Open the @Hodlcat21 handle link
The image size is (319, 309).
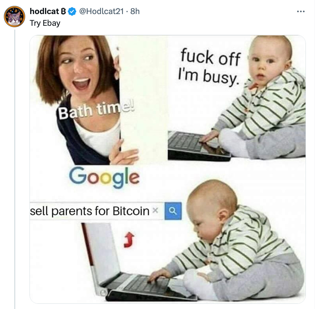(101, 11)
